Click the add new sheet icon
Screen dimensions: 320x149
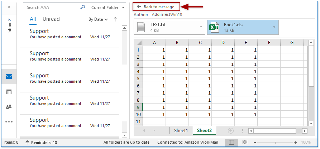230,131
